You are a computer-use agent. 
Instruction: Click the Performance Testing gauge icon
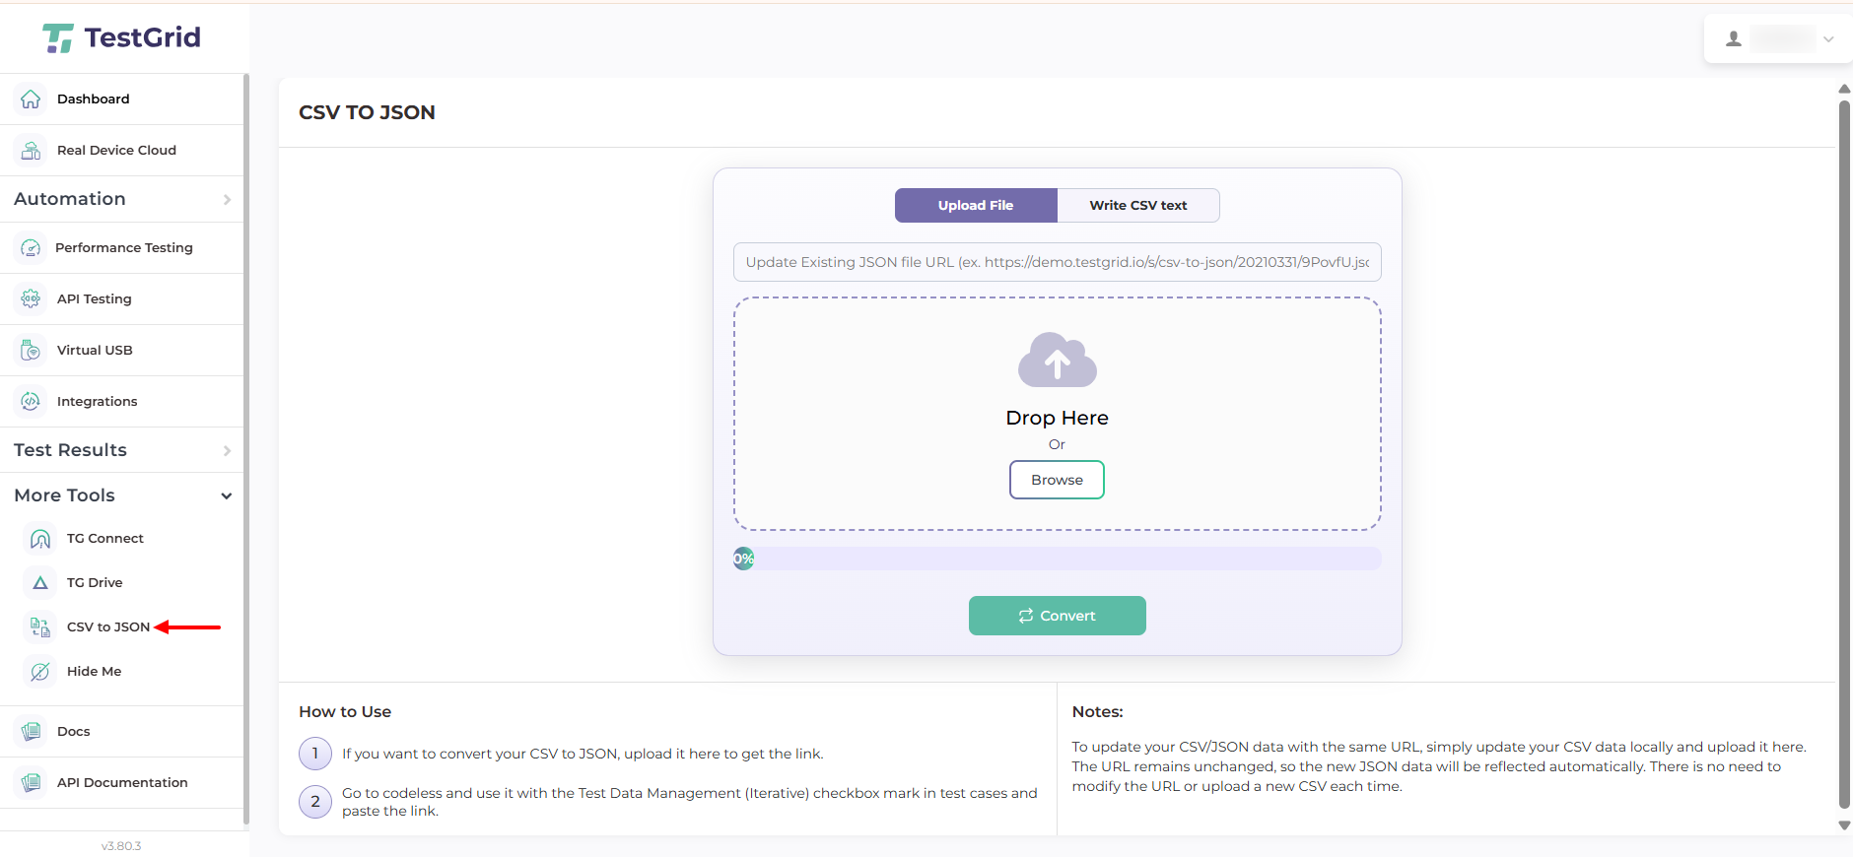pos(31,248)
